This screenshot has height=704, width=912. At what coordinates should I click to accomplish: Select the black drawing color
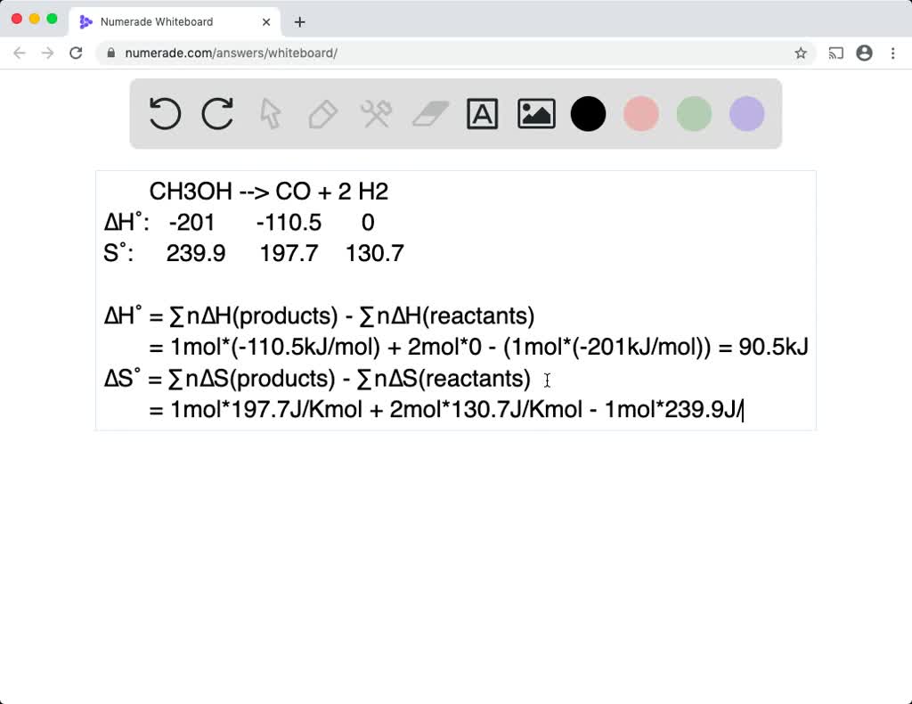pyautogui.click(x=588, y=113)
